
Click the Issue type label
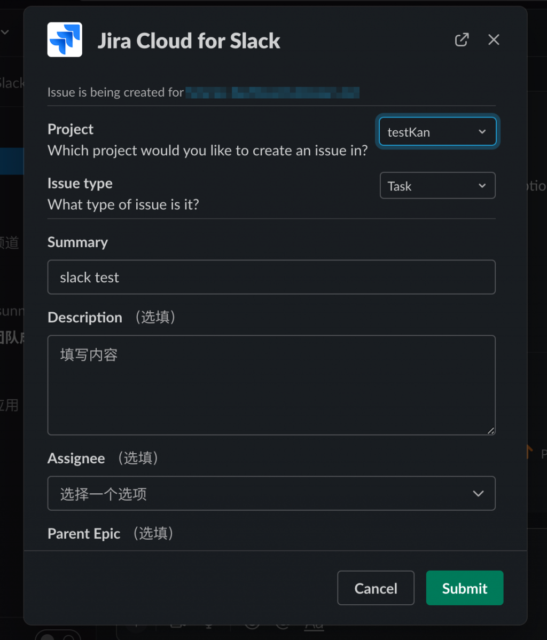click(80, 183)
